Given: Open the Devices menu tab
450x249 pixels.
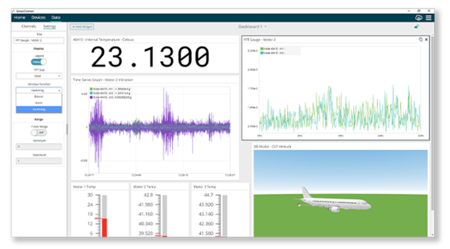Looking at the screenshot, I should point(39,17).
